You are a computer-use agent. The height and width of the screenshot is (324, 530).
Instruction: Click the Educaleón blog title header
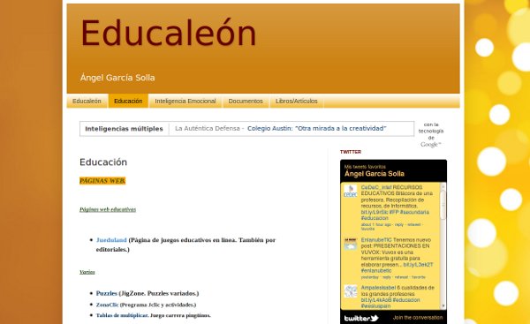coord(169,33)
